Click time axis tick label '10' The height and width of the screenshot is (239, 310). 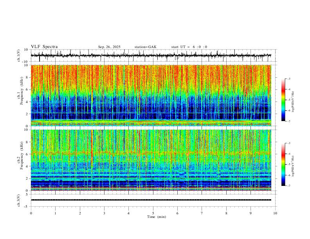[x=275, y=213]
